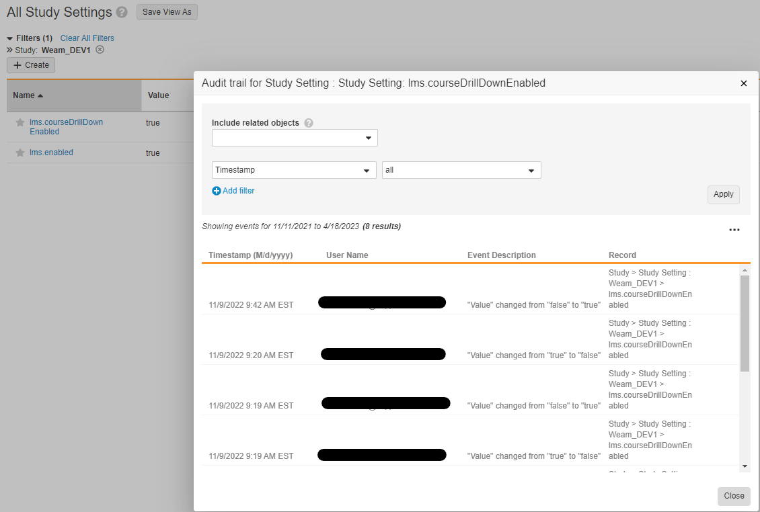
Task: Open the audit trail ellipsis actions menu
Action: click(x=734, y=230)
